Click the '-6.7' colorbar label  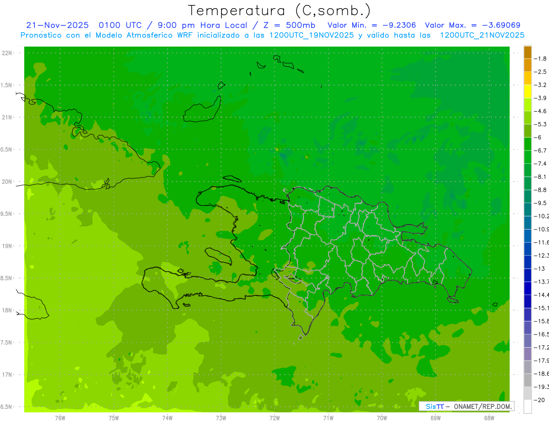(x=541, y=150)
